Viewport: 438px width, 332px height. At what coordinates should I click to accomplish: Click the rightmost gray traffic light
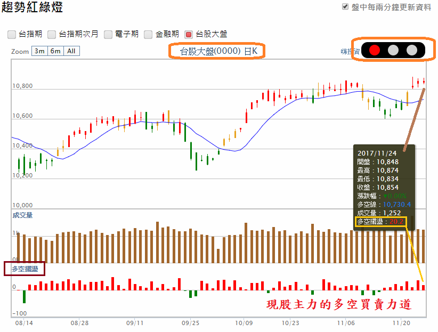(412, 50)
